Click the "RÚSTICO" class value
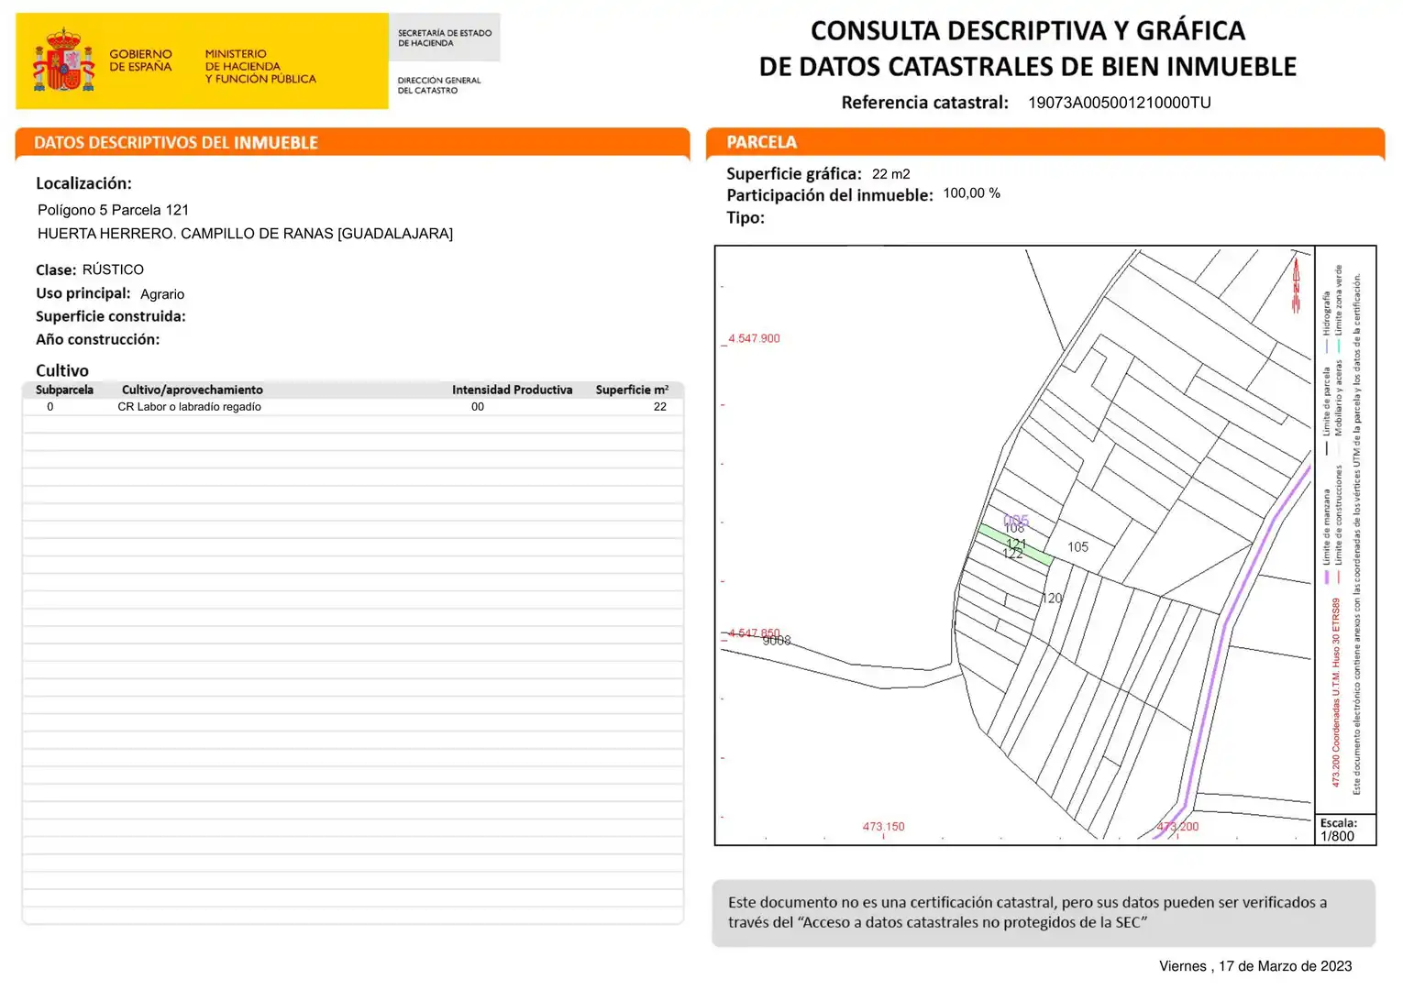 [113, 269]
